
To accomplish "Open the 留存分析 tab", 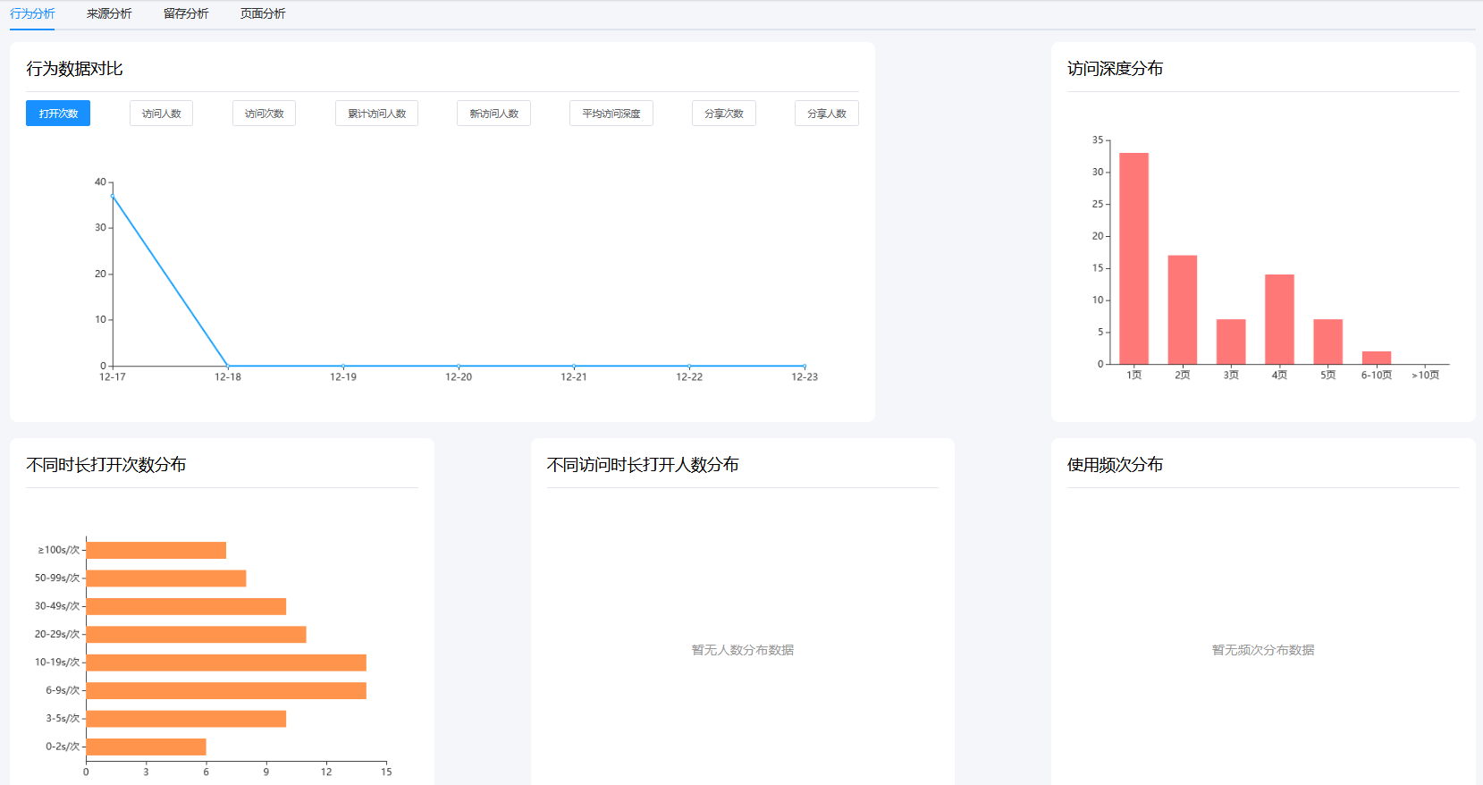I will pos(186,14).
